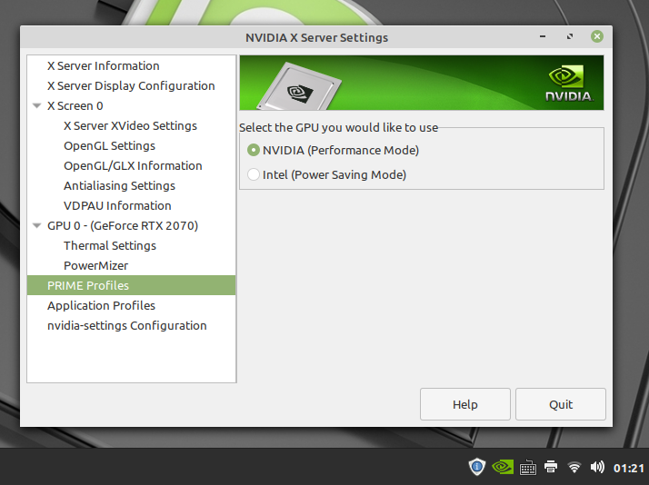Select PowerMizer in the sidebar
The height and width of the screenshot is (485, 649).
pos(95,266)
